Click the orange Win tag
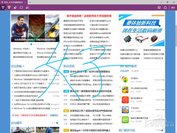 click(x=66, y=130)
